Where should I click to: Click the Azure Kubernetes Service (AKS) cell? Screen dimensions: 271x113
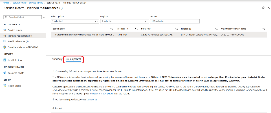coord(157,35)
